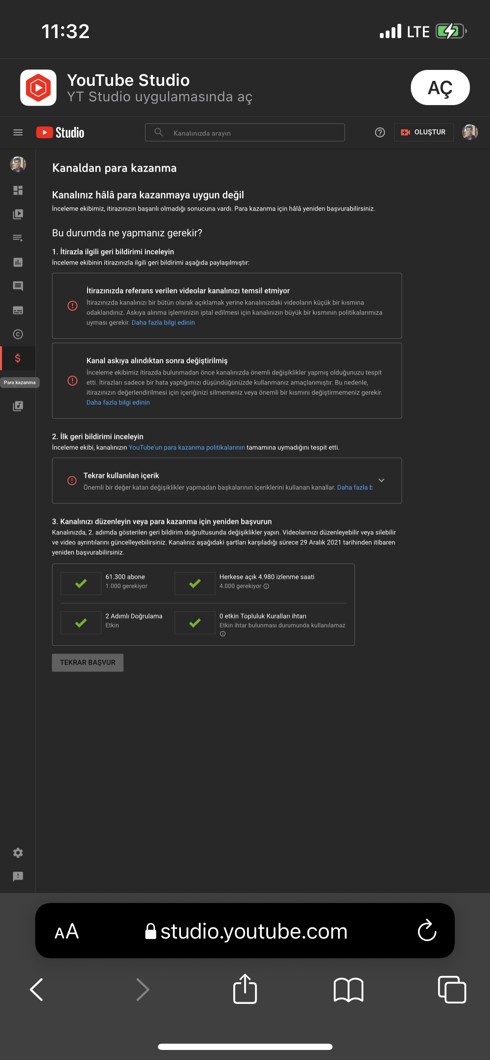Open the Dashboard grid icon in sidebar
The width and height of the screenshot is (490, 1060).
coord(18,190)
